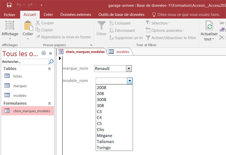Collapse the Tables group
The image size is (226, 155).
(x=49, y=69)
